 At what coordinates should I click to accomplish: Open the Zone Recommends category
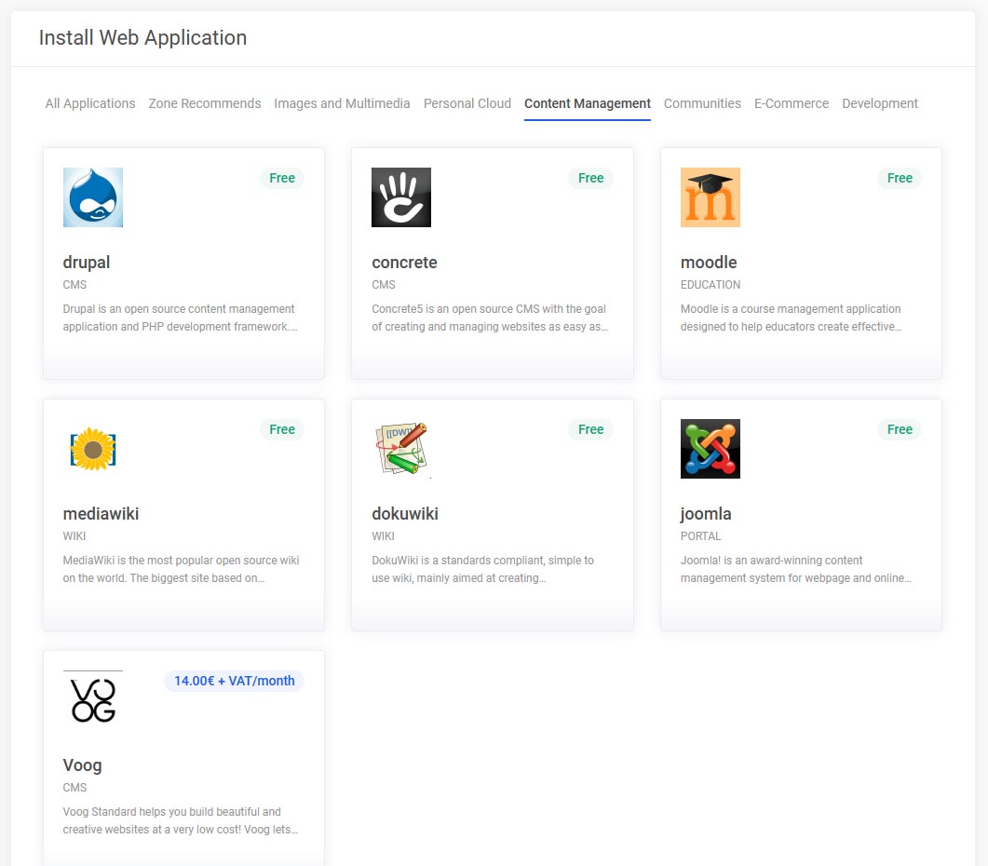coord(204,103)
